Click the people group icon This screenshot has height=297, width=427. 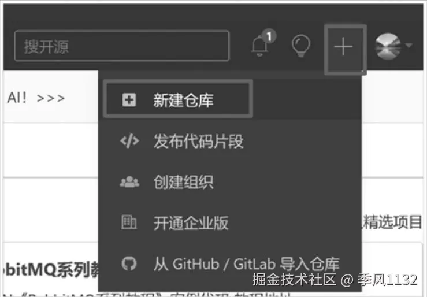[129, 182]
